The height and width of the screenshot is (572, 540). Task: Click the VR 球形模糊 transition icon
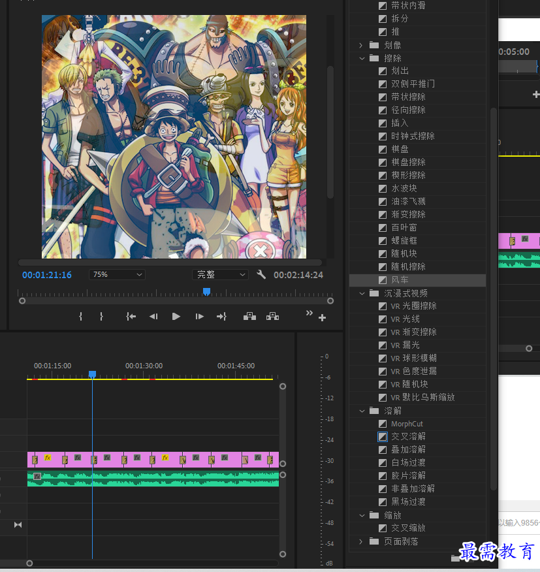383,358
